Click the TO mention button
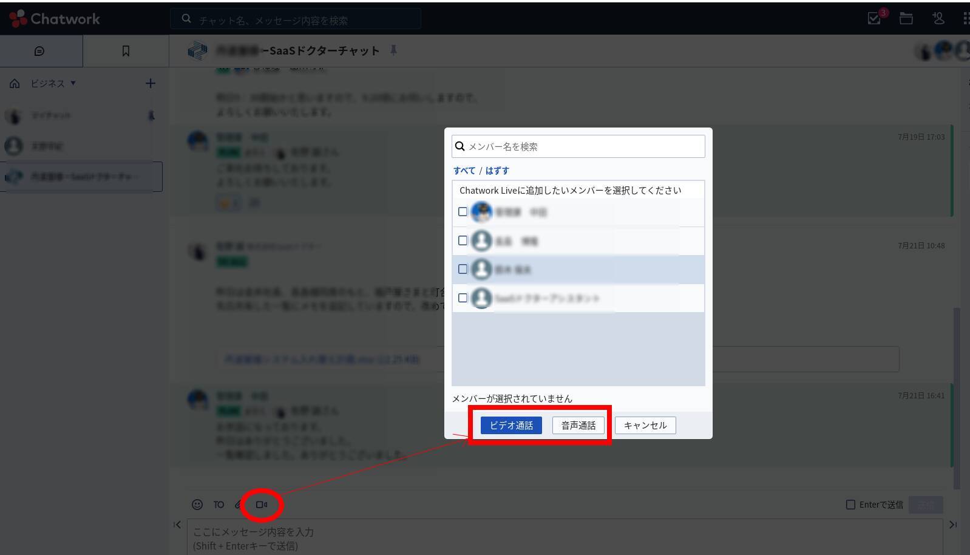The image size is (970, 555). [219, 505]
